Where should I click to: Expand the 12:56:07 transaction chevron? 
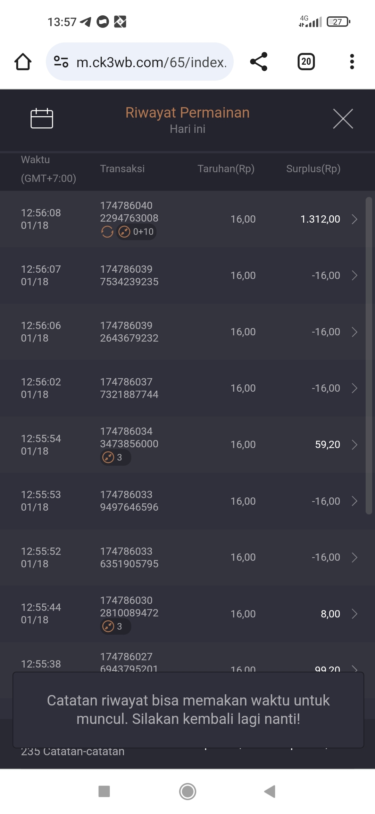click(x=354, y=276)
